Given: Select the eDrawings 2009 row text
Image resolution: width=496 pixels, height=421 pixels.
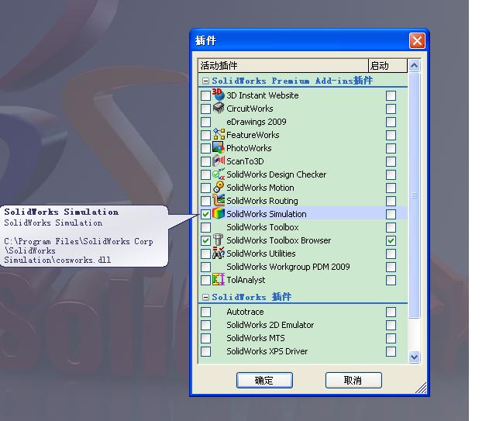Looking at the screenshot, I should [257, 122].
